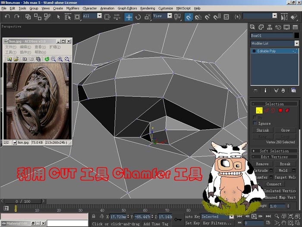Toggle the 3D Snap magnet icon
The height and width of the screenshot is (227, 302).
(x=189, y=17)
